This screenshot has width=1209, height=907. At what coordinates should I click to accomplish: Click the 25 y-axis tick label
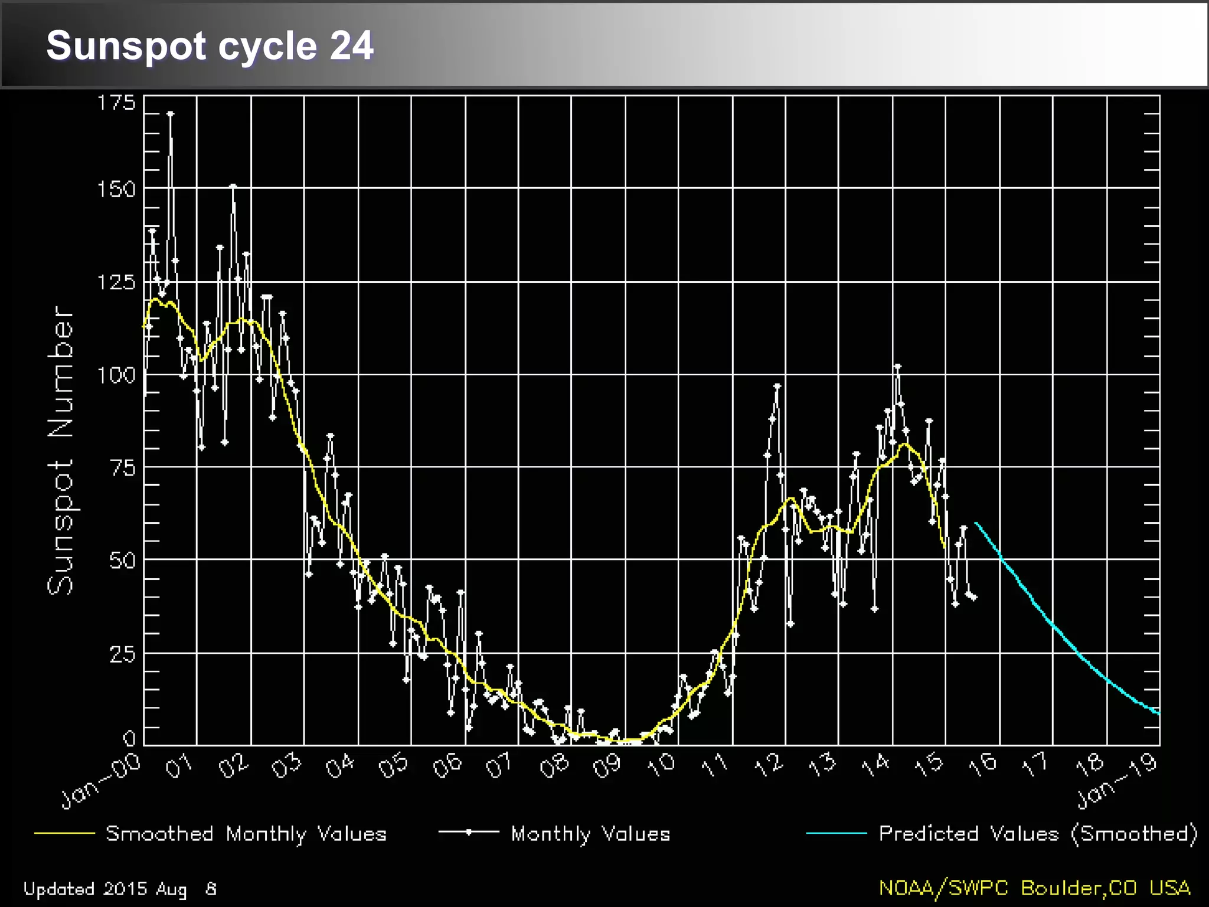[x=122, y=654]
